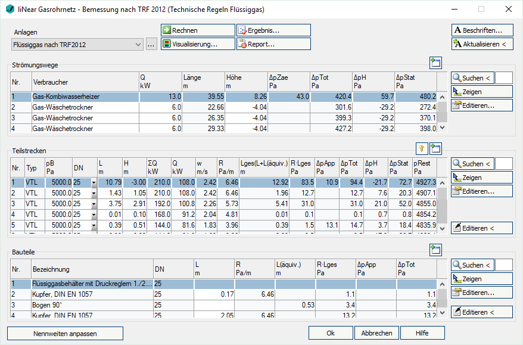Image resolution: width=523 pixels, height=345 pixels.
Task: Click the Strömungswege scrollbar down arrow
Action: tap(442, 128)
